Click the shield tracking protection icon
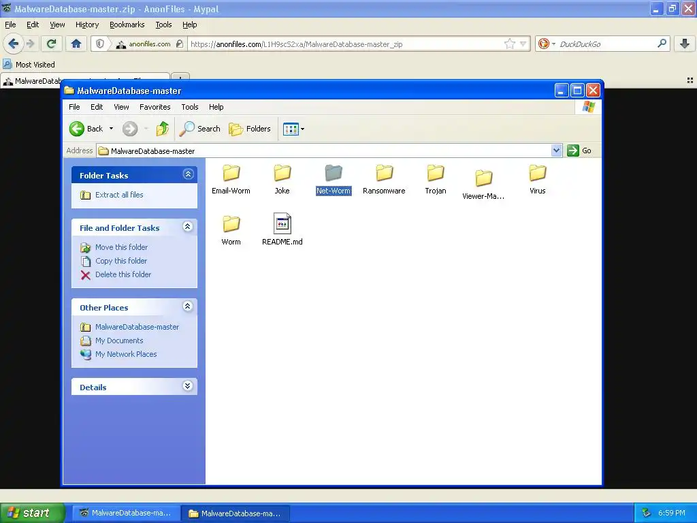 coord(100,44)
